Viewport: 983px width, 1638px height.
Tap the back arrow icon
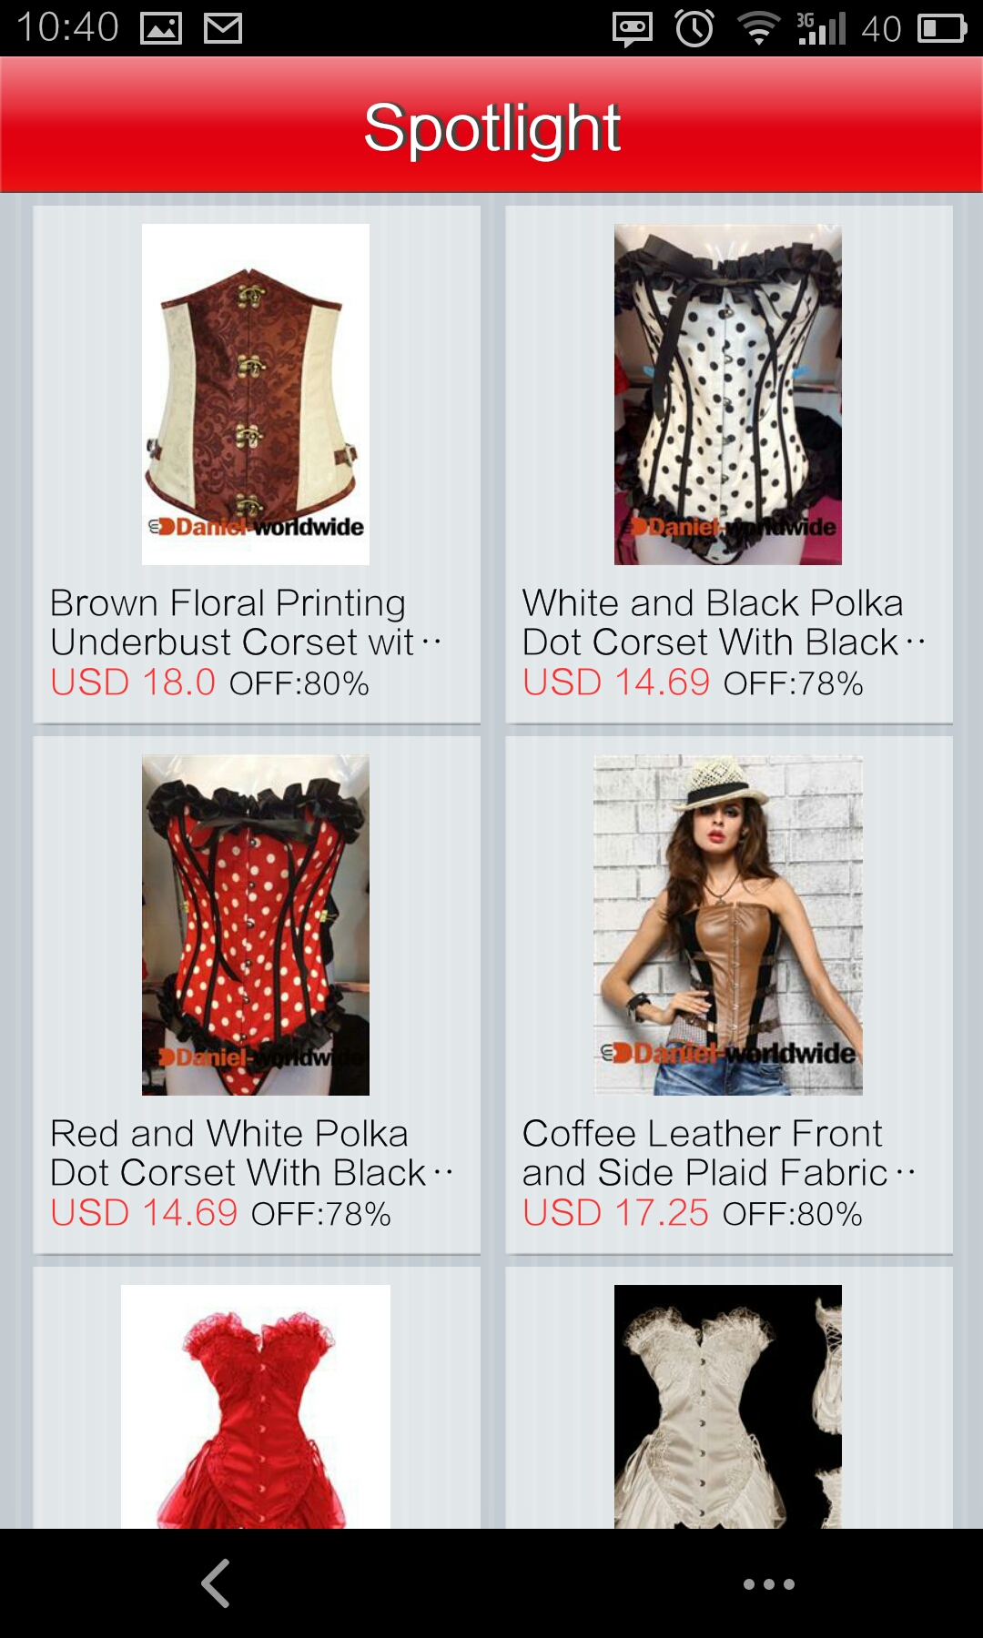(216, 1583)
